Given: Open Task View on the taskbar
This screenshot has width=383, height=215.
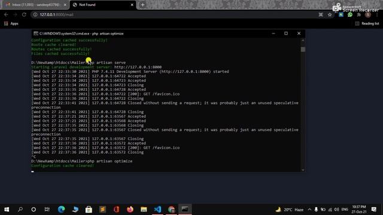Looking at the screenshot, I should pos(47,210).
